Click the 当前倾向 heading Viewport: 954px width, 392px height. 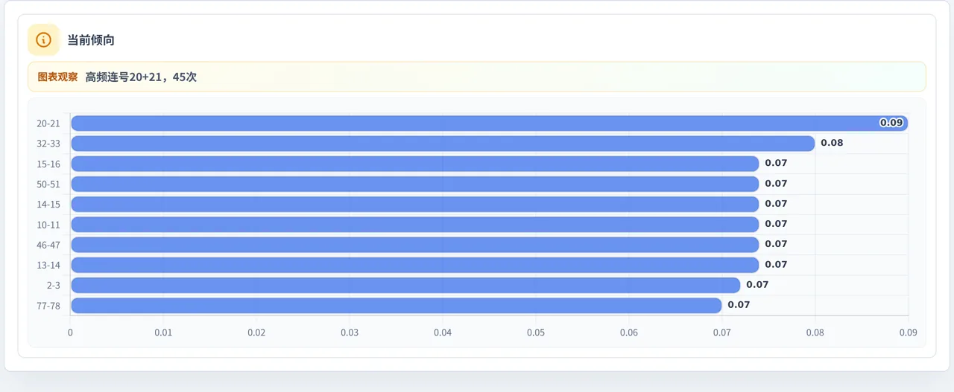pos(91,40)
